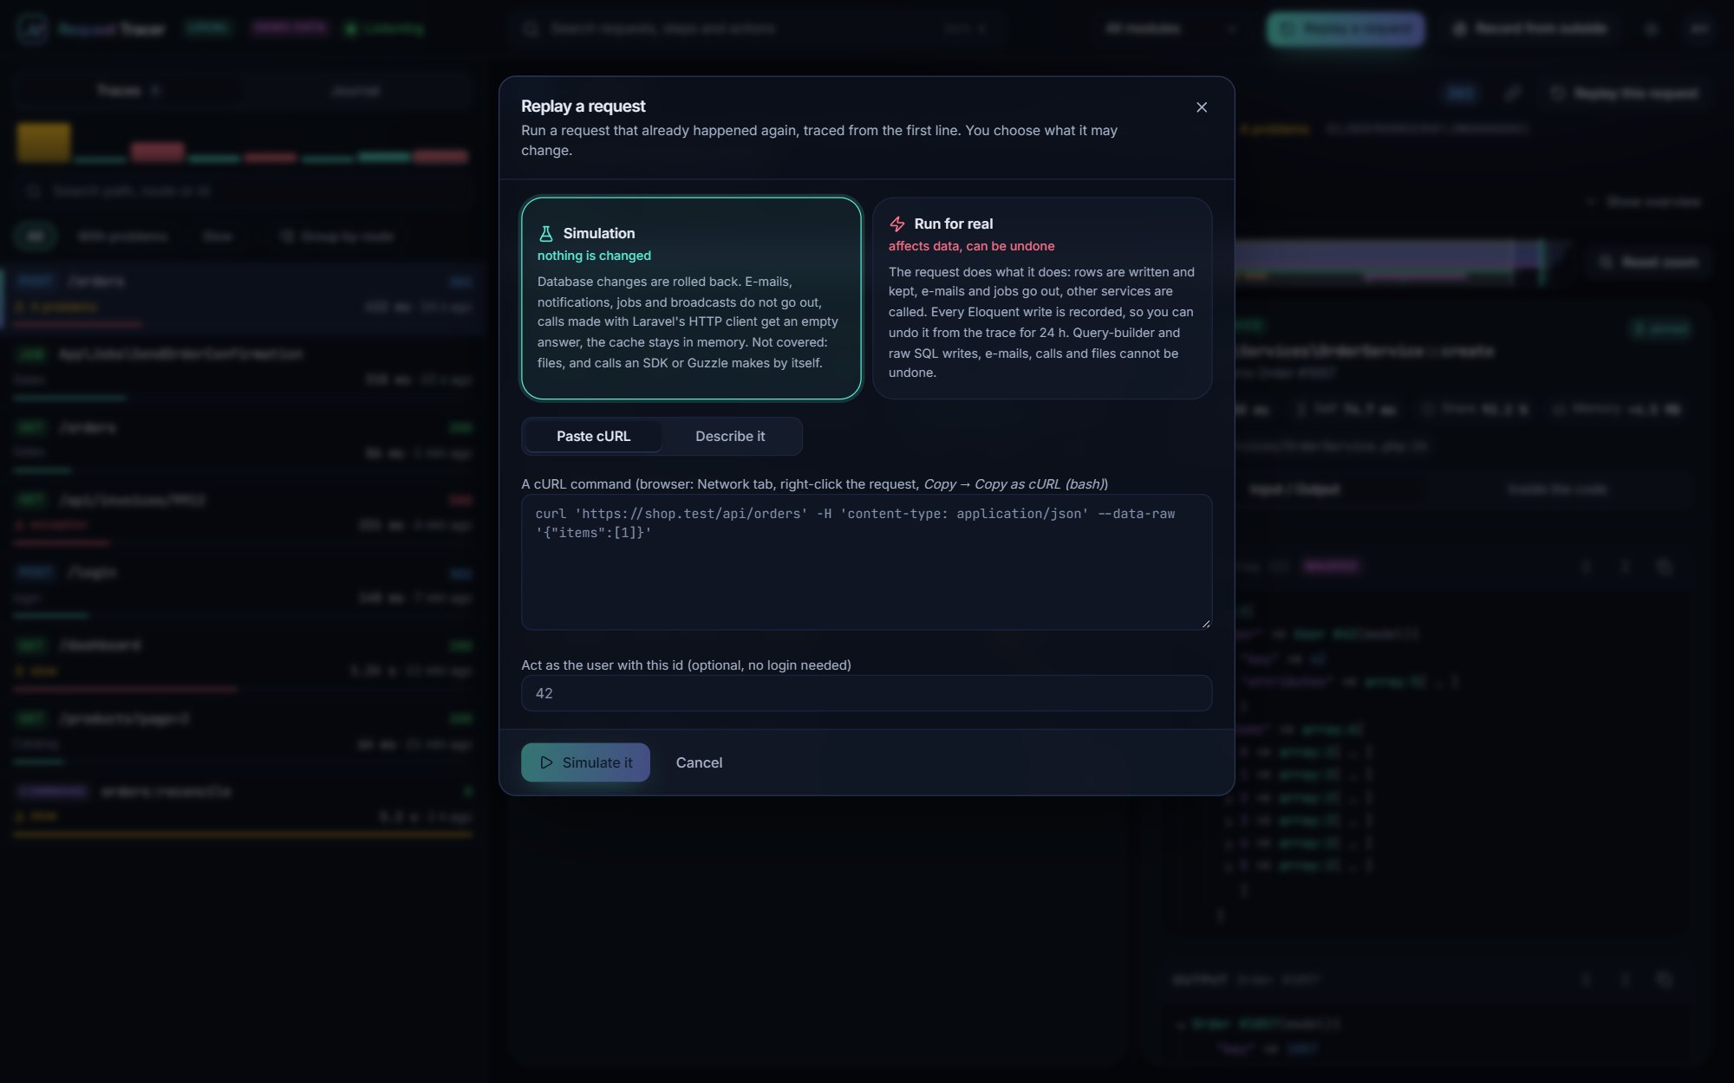Click the blurred 'Replay a request' top bar button

(x=1345, y=29)
